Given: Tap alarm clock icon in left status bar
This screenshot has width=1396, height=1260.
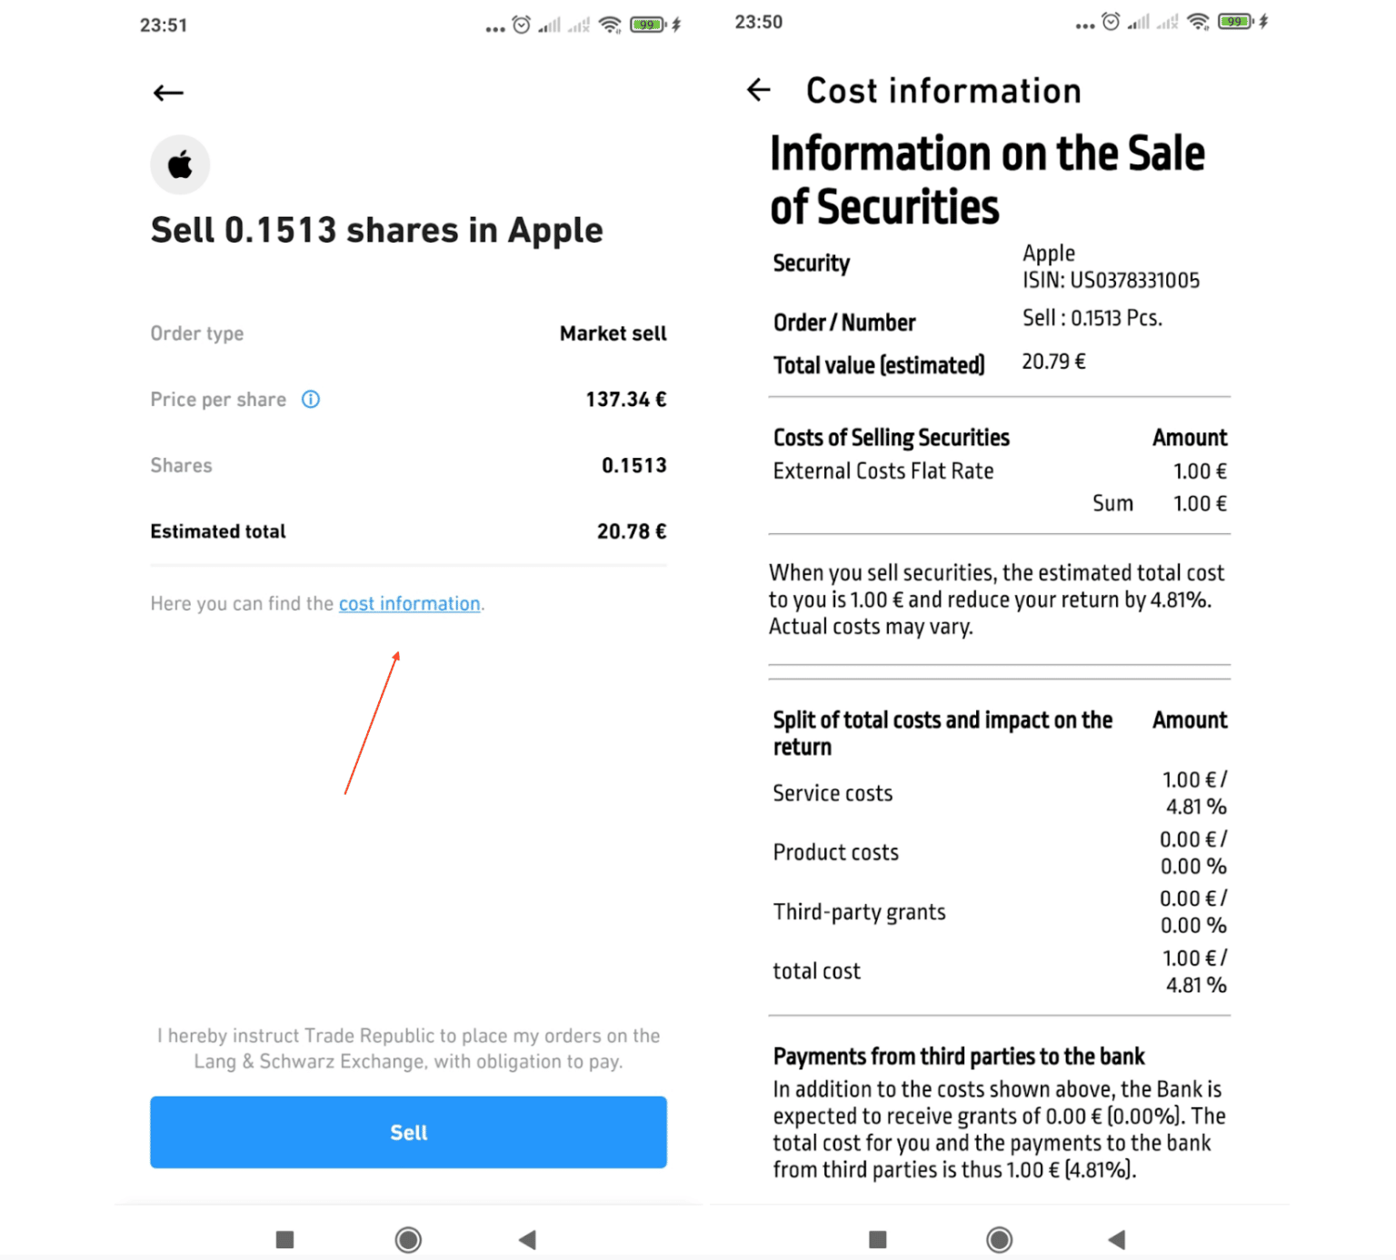Looking at the screenshot, I should pyautogui.click(x=522, y=25).
